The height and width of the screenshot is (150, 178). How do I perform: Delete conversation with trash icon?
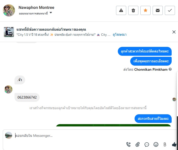click(x=133, y=10)
